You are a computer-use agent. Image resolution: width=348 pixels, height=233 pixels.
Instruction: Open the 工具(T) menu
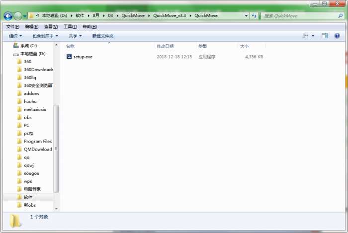(x=71, y=27)
